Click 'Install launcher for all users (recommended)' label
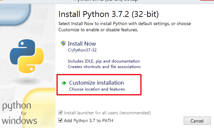Image resolution: width=214 pixels, height=128 pixels. click(x=107, y=113)
